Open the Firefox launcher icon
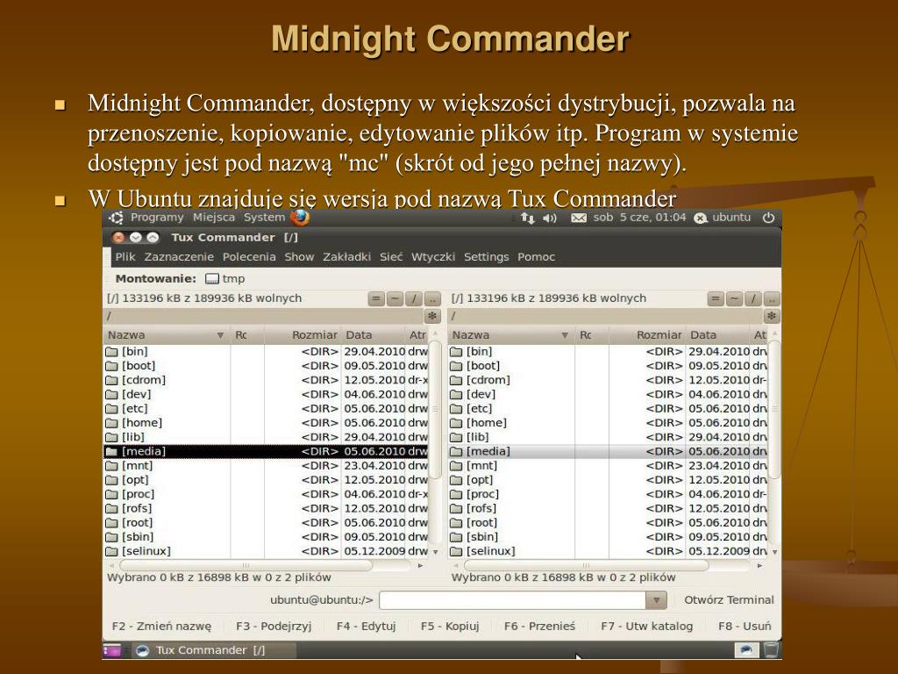898x674 pixels. click(300, 218)
